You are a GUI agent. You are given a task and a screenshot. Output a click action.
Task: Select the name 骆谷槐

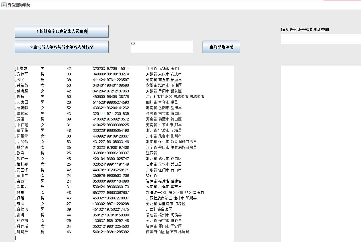(22, 221)
